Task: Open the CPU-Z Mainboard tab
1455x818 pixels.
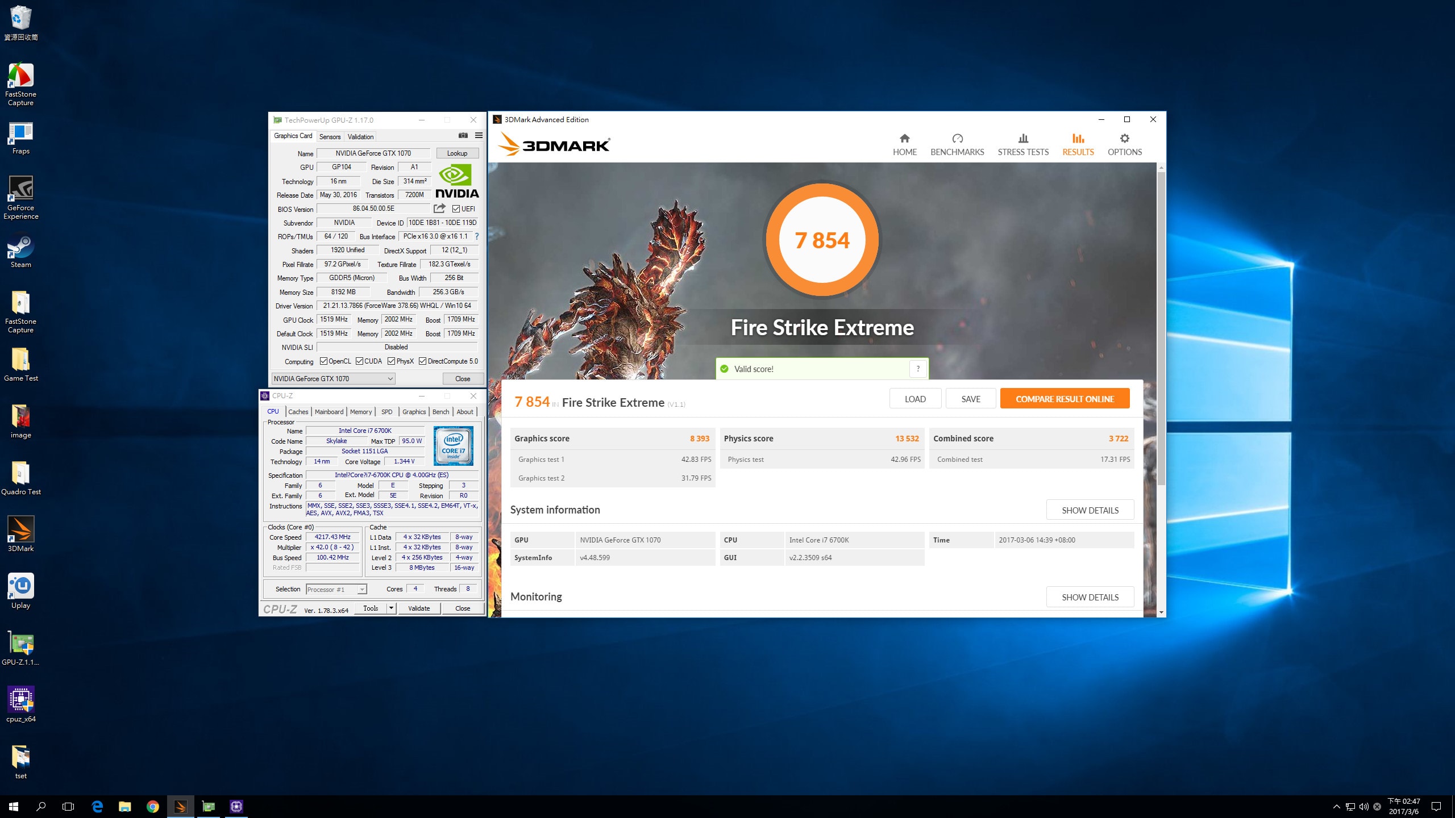Action: tap(329, 412)
